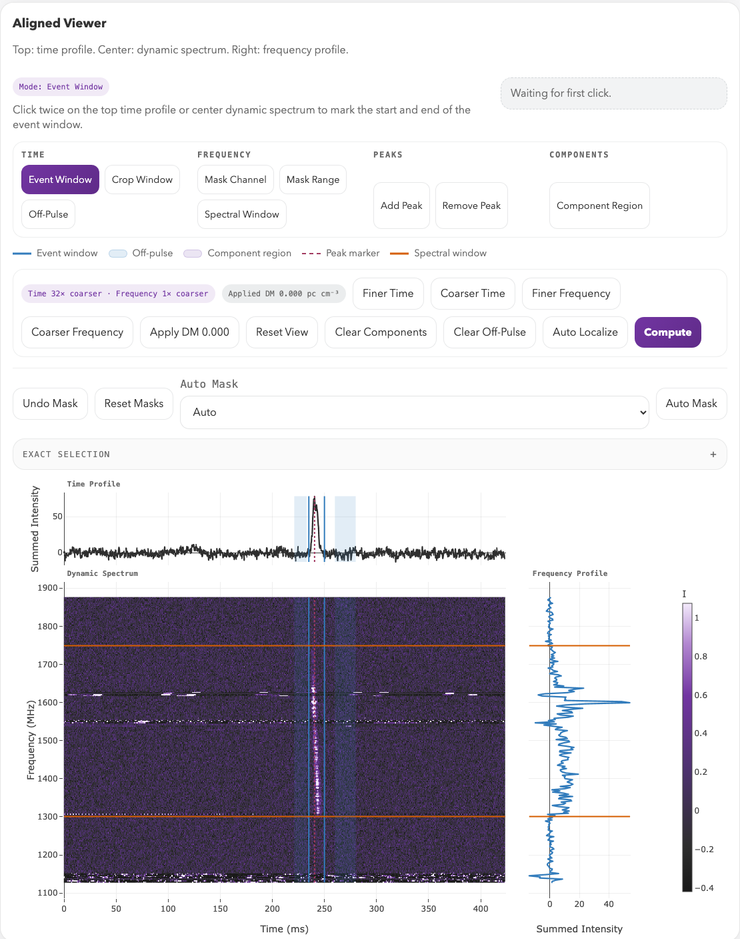This screenshot has height=939, width=740.
Task: Click the Peak marker legend entry
Action: pos(341,254)
